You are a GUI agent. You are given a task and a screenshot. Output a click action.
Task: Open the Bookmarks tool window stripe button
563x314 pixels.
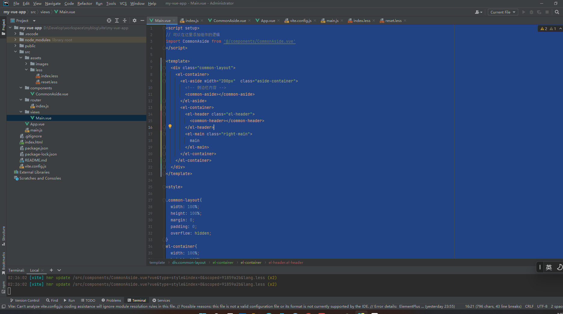click(x=3, y=263)
